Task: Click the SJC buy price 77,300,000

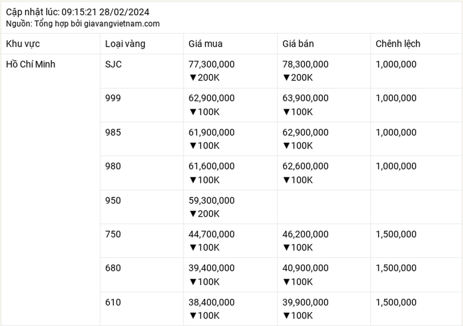Action: click(x=212, y=64)
